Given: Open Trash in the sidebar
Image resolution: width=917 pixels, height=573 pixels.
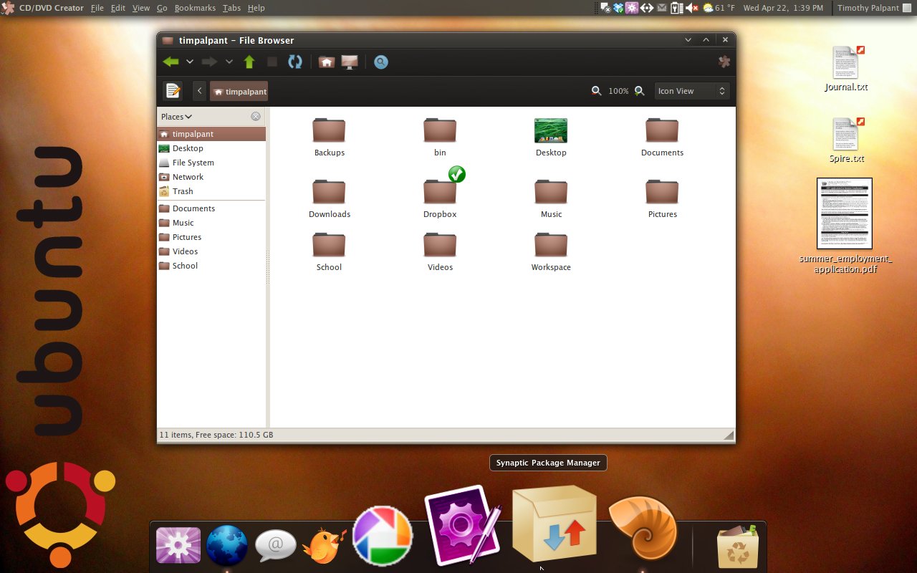Looking at the screenshot, I should pos(211,191).
